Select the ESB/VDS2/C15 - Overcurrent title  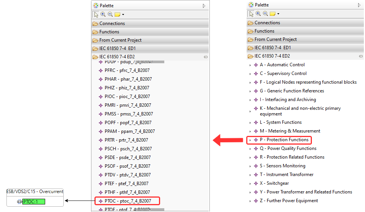(x=34, y=192)
